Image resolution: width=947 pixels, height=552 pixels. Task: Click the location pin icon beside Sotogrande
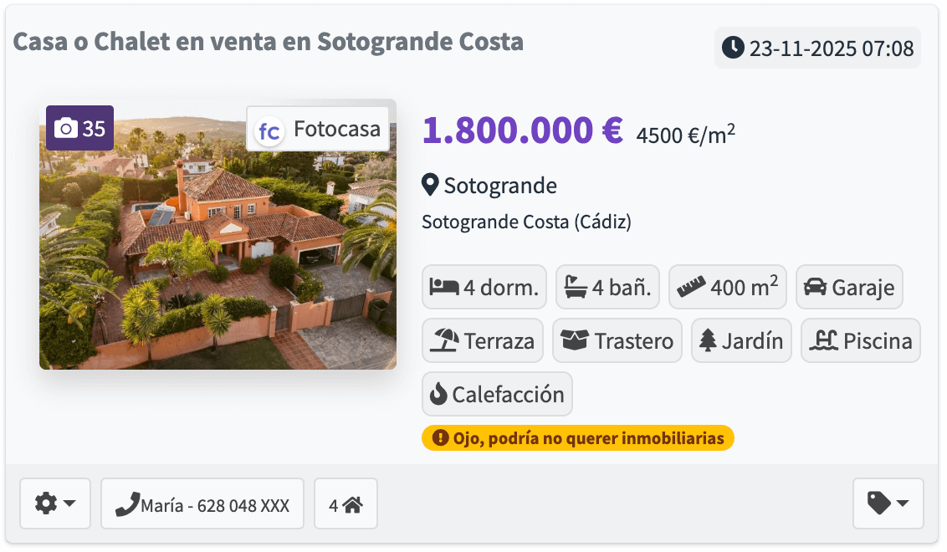pos(430,185)
